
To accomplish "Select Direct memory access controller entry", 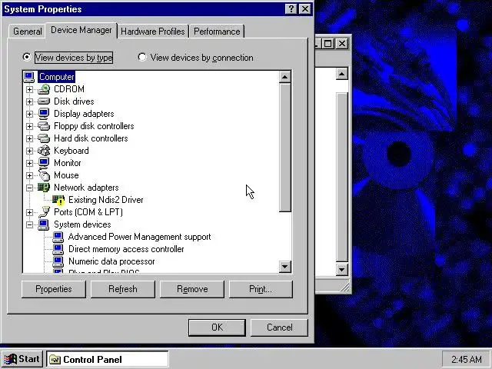I will pos(126,249).
